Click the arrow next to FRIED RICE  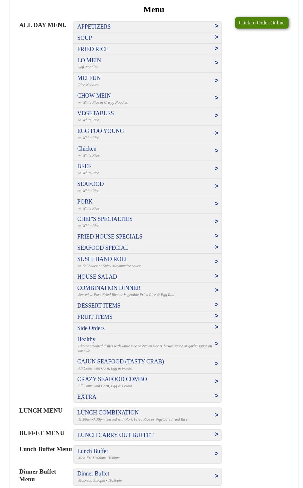216,48
